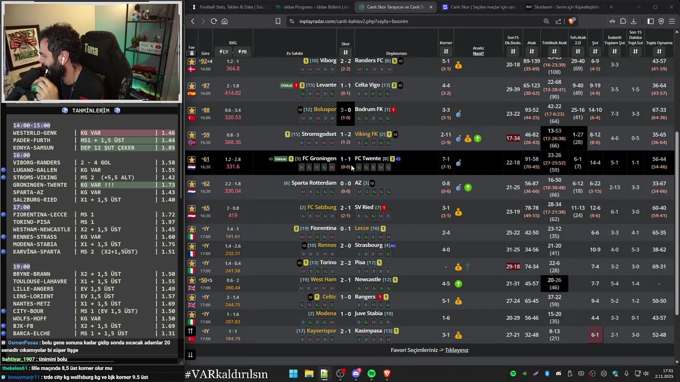The height and width of the screenshot is (382, 680).
Task: Click green up arrow in Stromsgodset row
Action: tap(478, 138)
